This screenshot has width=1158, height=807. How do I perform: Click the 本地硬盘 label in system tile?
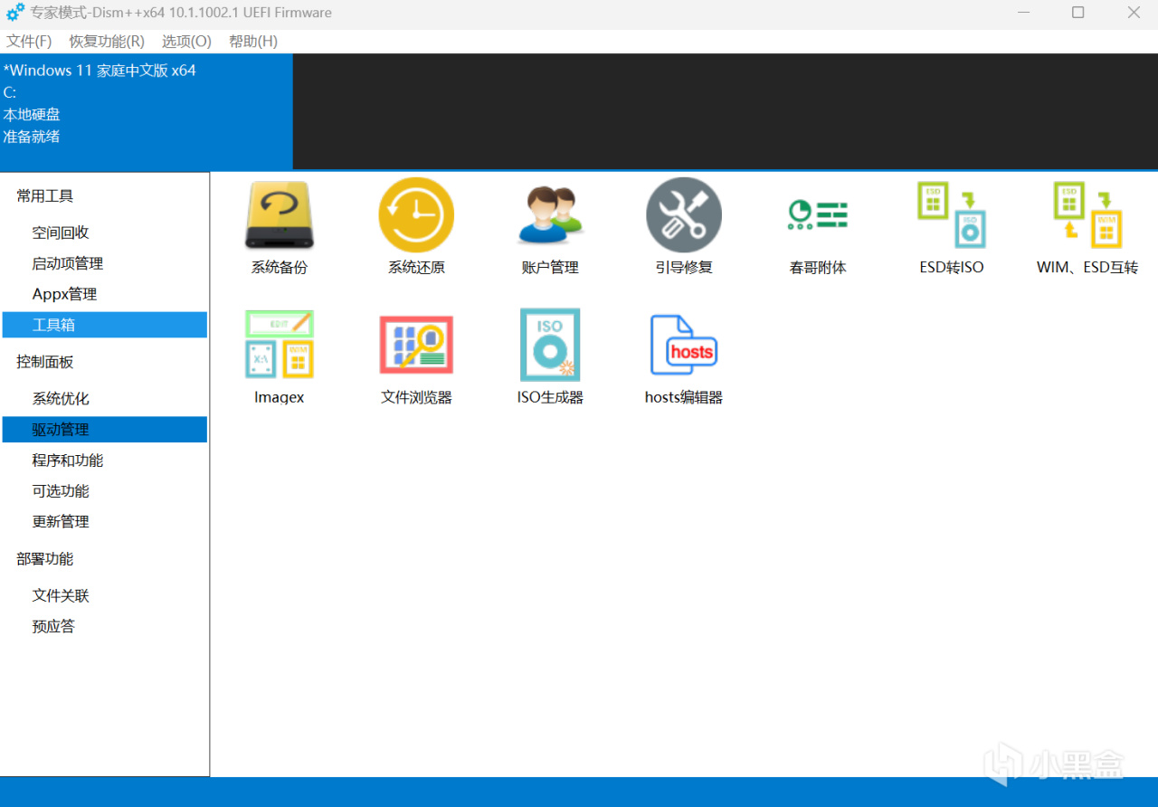click(32, 115)
